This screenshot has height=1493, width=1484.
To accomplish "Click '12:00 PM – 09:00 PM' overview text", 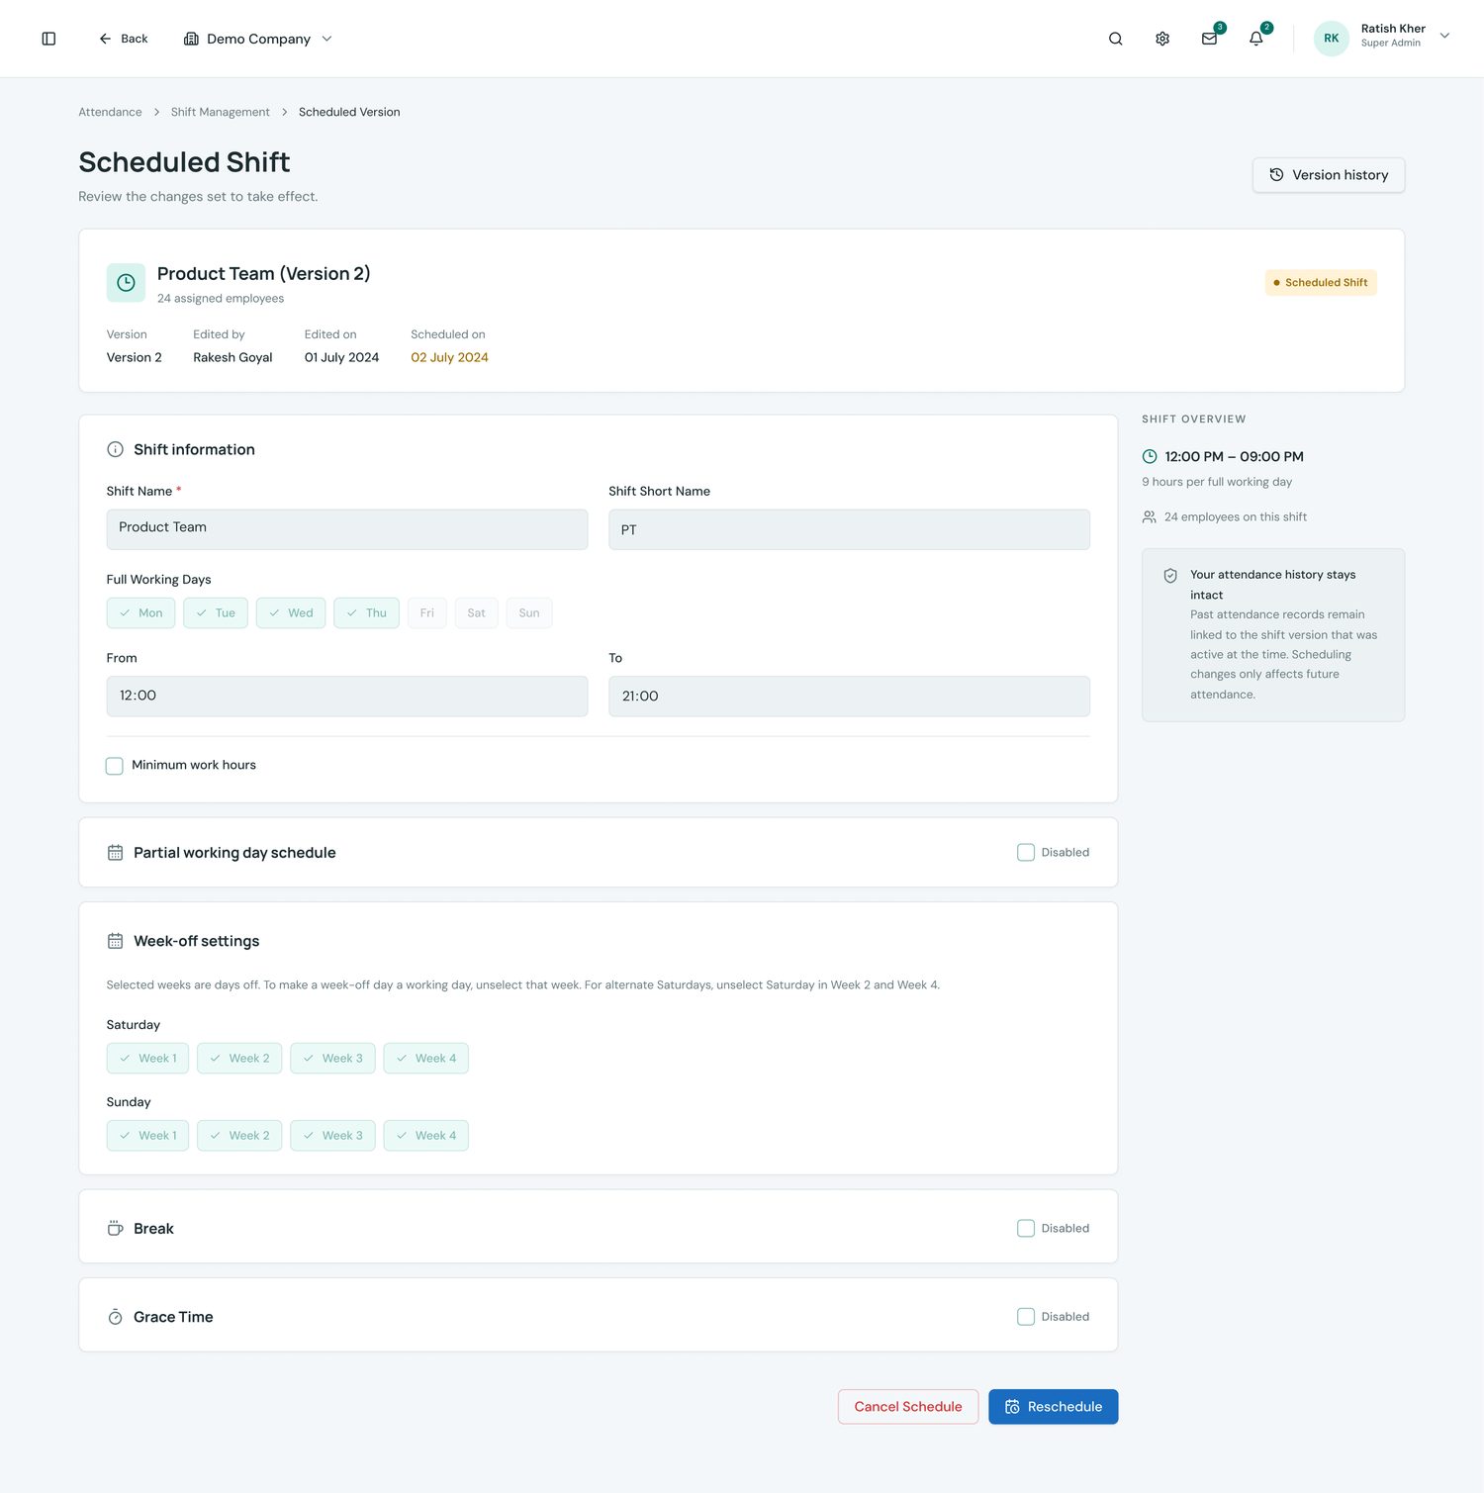I will [x=1234, y=456].
